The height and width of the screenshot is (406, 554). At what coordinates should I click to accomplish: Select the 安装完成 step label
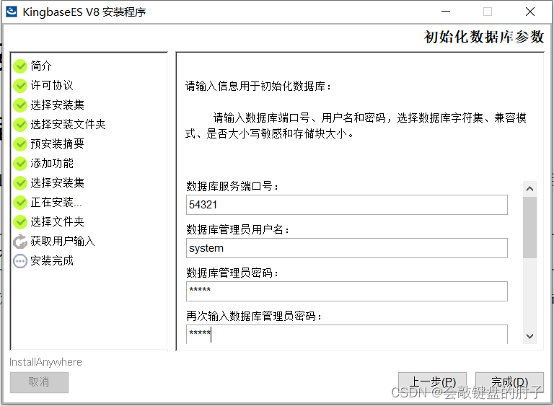(52, 261)
